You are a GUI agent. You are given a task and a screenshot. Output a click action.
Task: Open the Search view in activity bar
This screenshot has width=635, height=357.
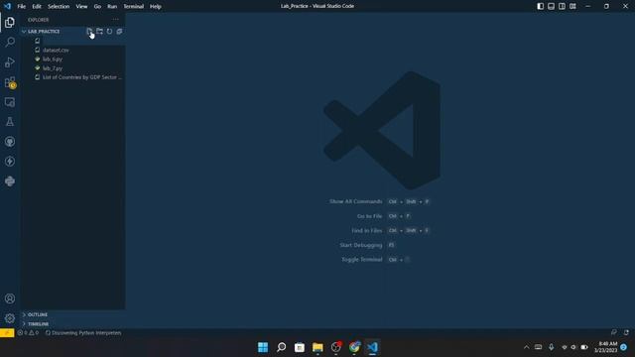click(x=10, y=42)
